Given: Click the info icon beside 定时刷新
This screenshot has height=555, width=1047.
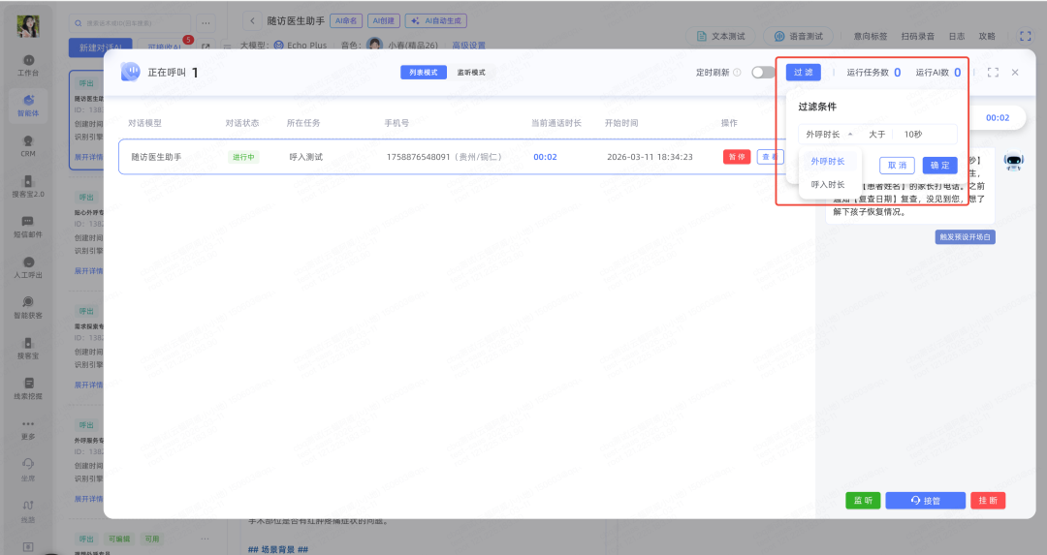Looking at the screenshot, I should (738, 73).
